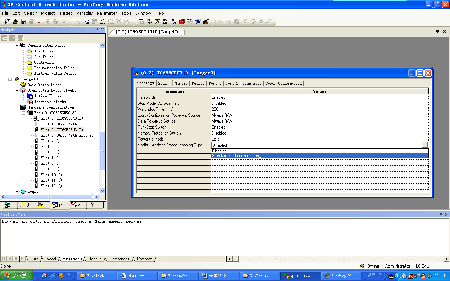Image resolution: width=450 pixels, height=281 pixels.
Task: Pin the Navigator panel
Action: [97, 30]
